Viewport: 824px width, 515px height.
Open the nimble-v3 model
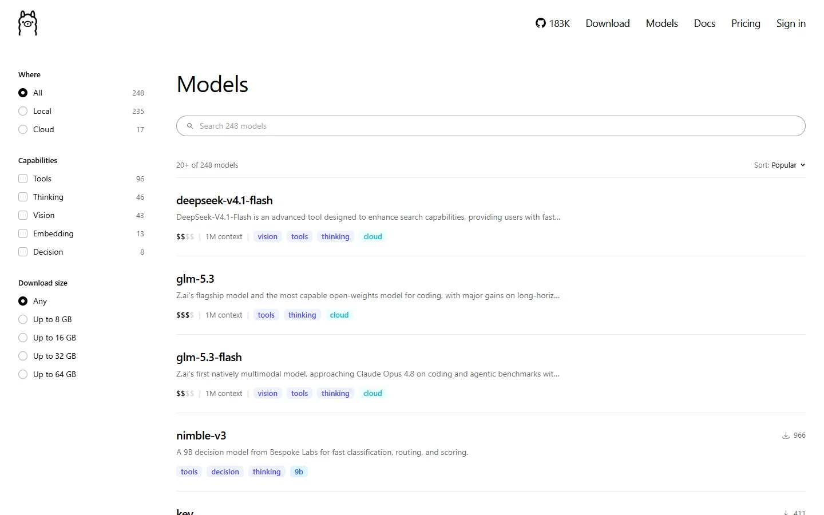[x=201, y=435]
